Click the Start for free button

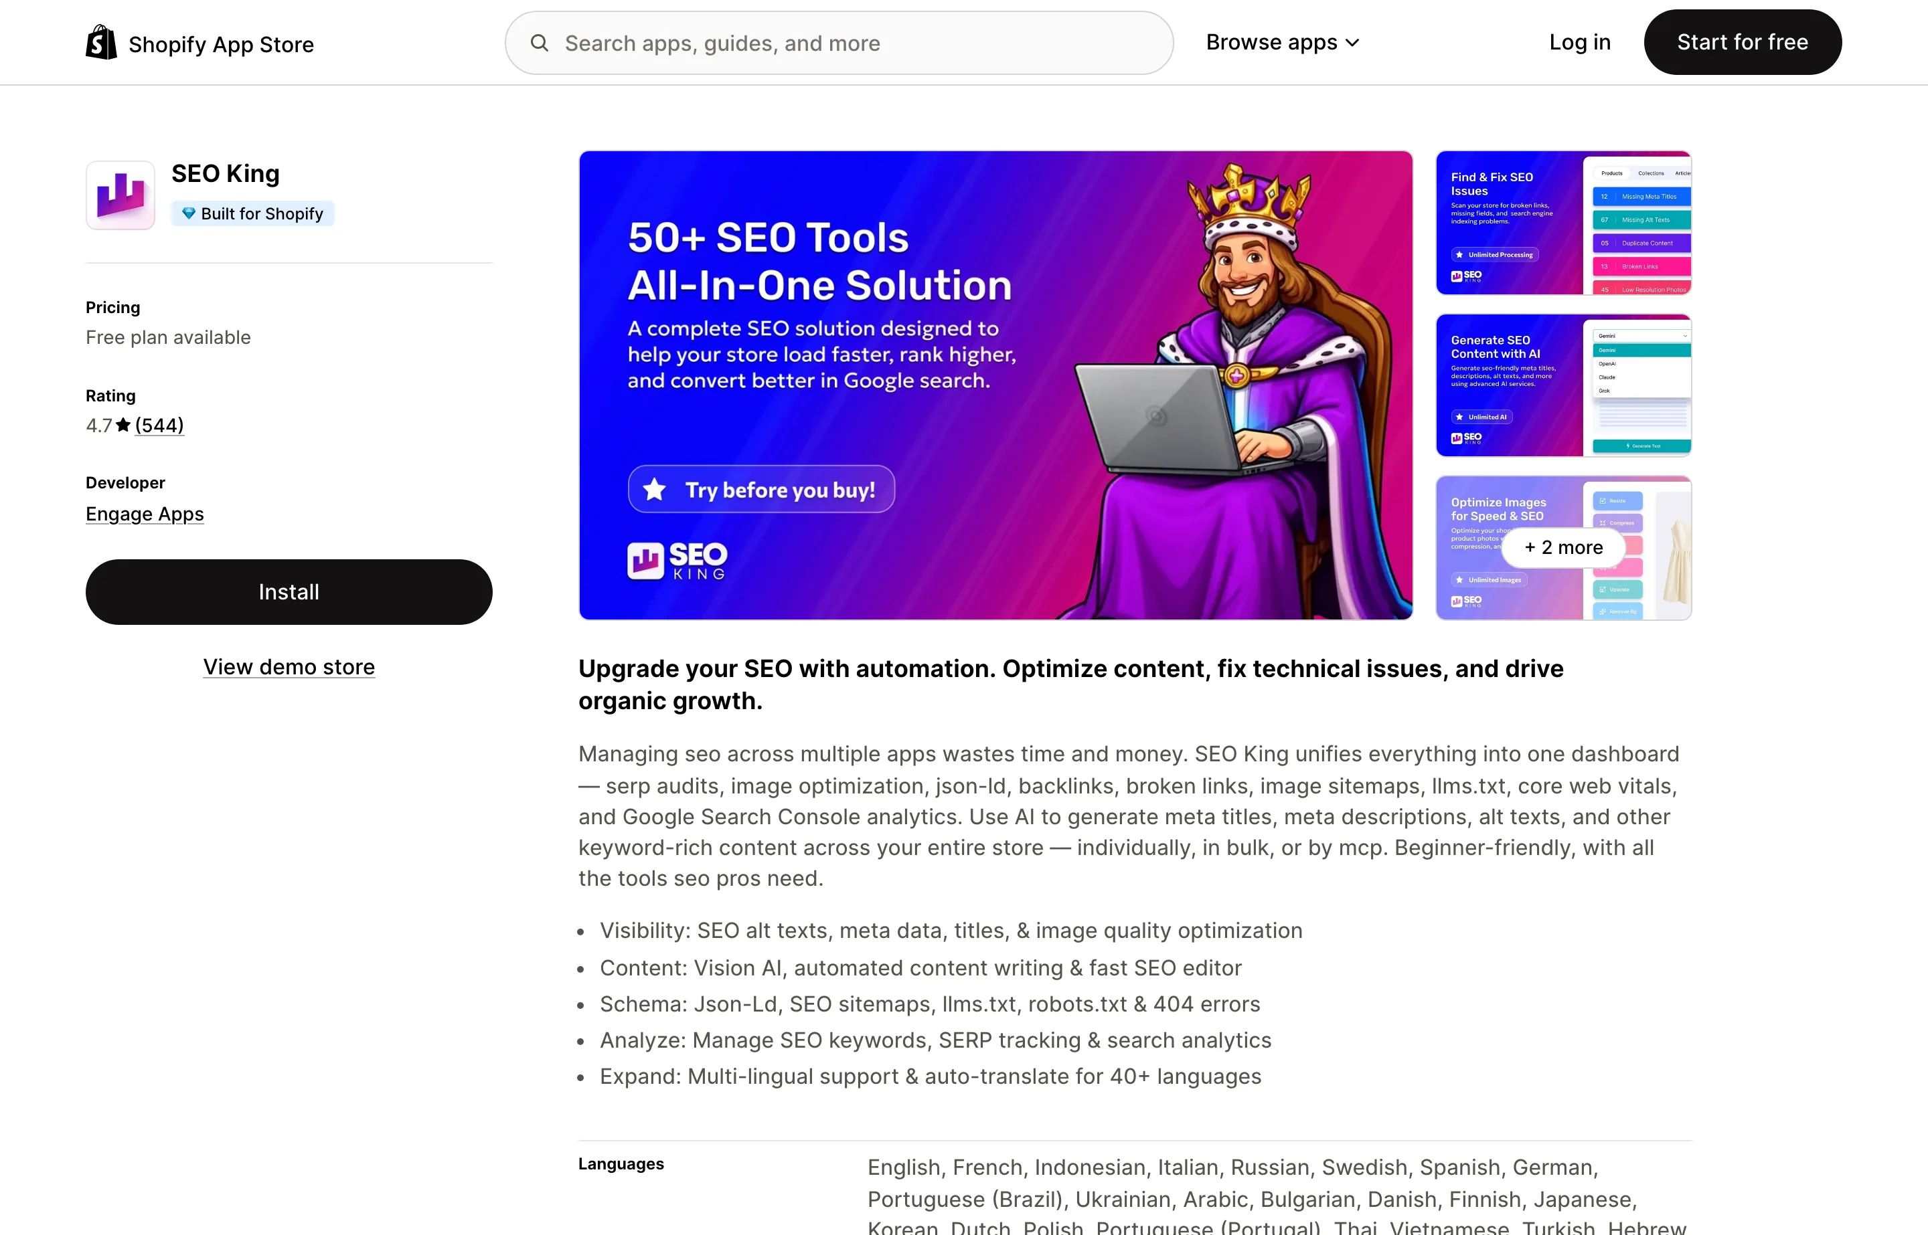(x=1742, y=43)
